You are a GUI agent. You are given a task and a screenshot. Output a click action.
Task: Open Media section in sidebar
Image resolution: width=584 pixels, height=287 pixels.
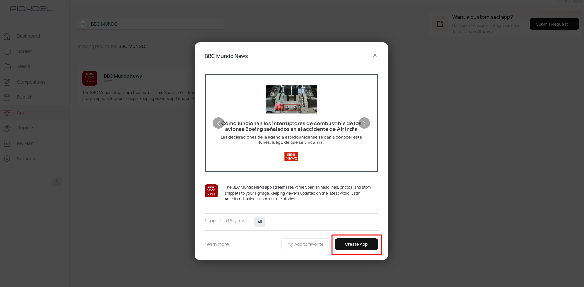click(24, 66)
